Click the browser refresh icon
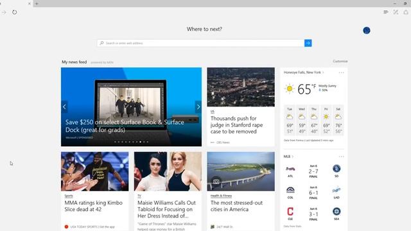 14,12
